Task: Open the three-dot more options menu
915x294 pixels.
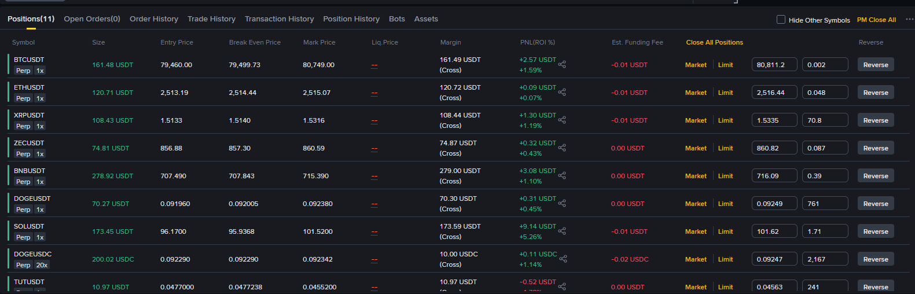Action: 909,19
